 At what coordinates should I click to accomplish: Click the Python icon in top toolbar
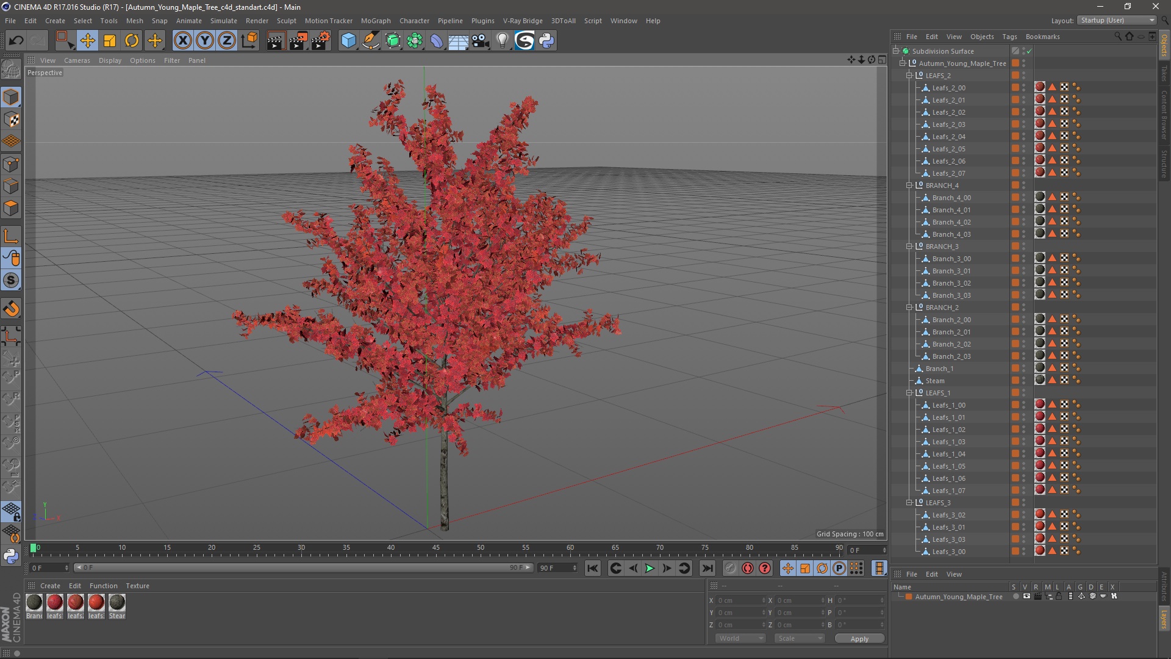pos(546,41)
